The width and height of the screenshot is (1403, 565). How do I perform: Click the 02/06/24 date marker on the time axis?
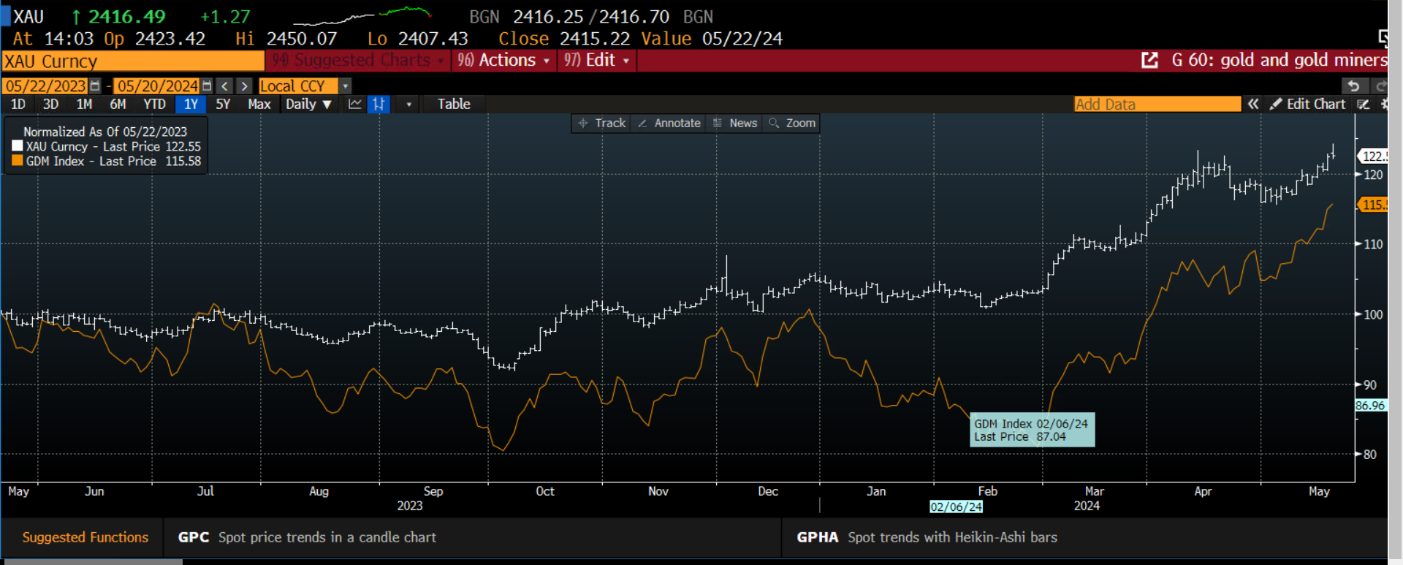[x=956, y=507]
